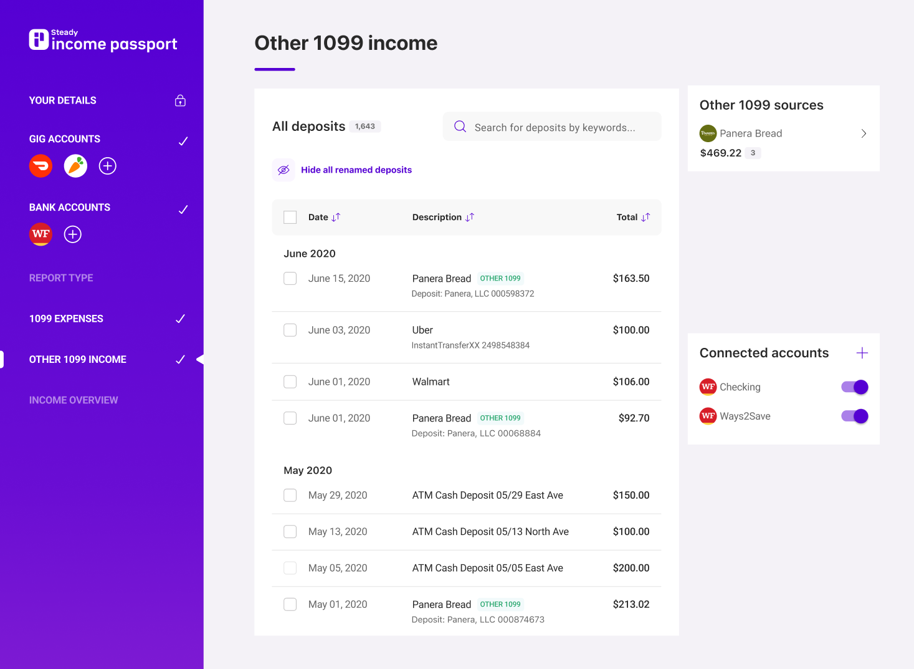Click the Bank Accounts checkmark icon

(x=183, y=209)
